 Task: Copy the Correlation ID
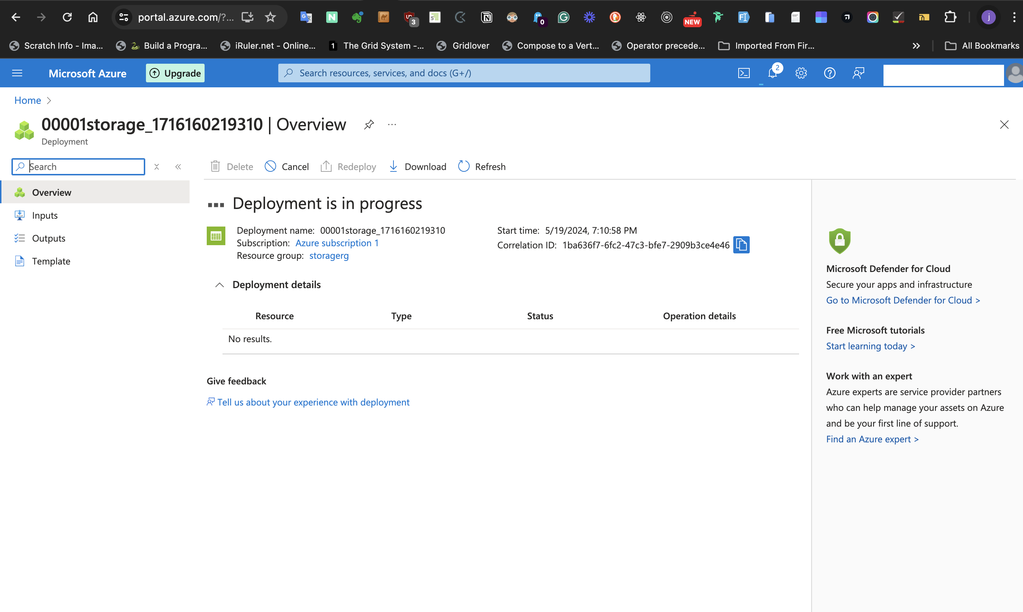point(741,244)
